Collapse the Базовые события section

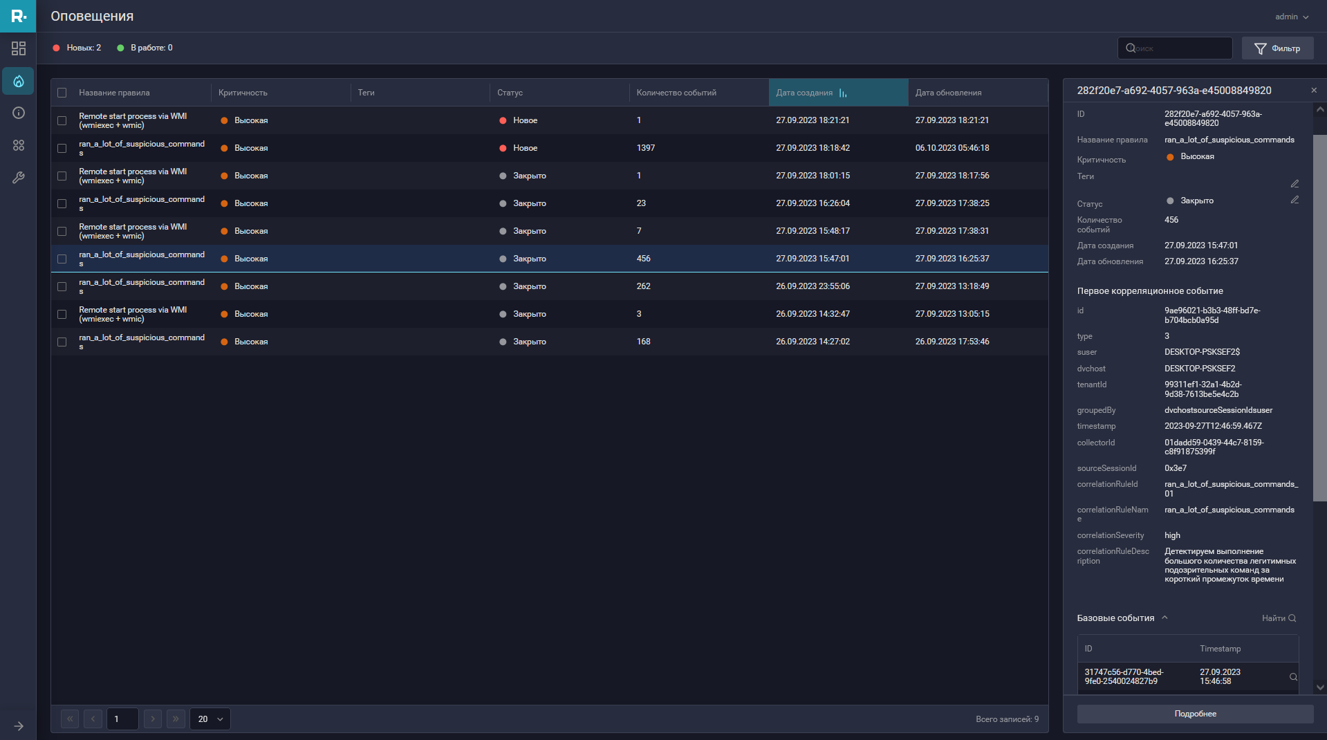tap(1164, 618)
